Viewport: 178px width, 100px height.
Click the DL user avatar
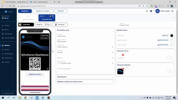pyautogui.click(x=157, y=11)
